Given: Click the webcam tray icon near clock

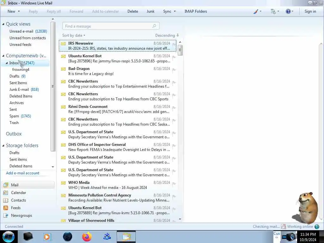Looking at the screenshot, I should pos(289,237).
